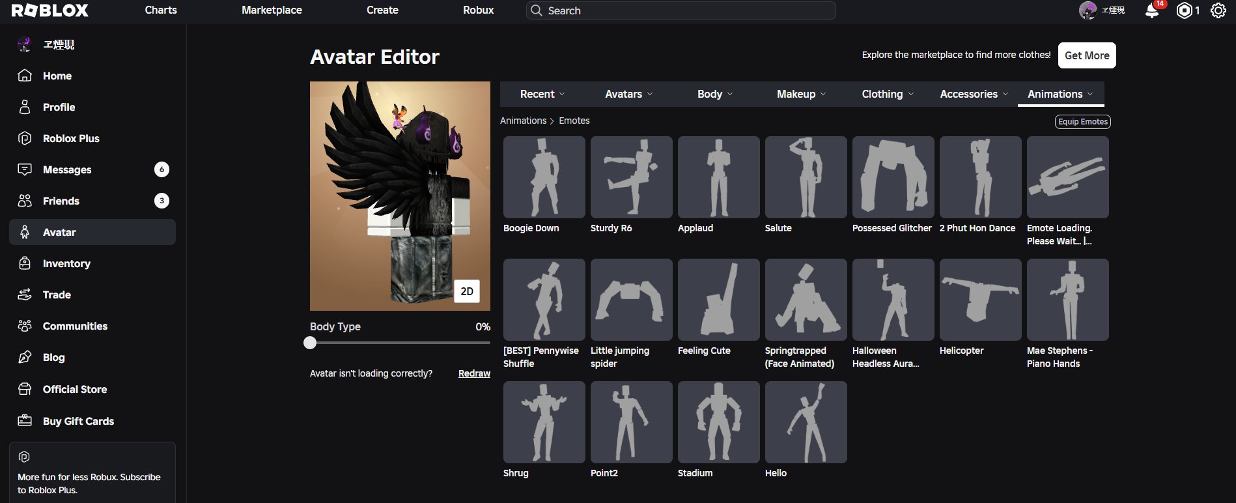The height and width of the screenshot is (503, 1236).
Task: Click the Messages unread count badge
Action: pyautogui.click(x=162, y=169)
